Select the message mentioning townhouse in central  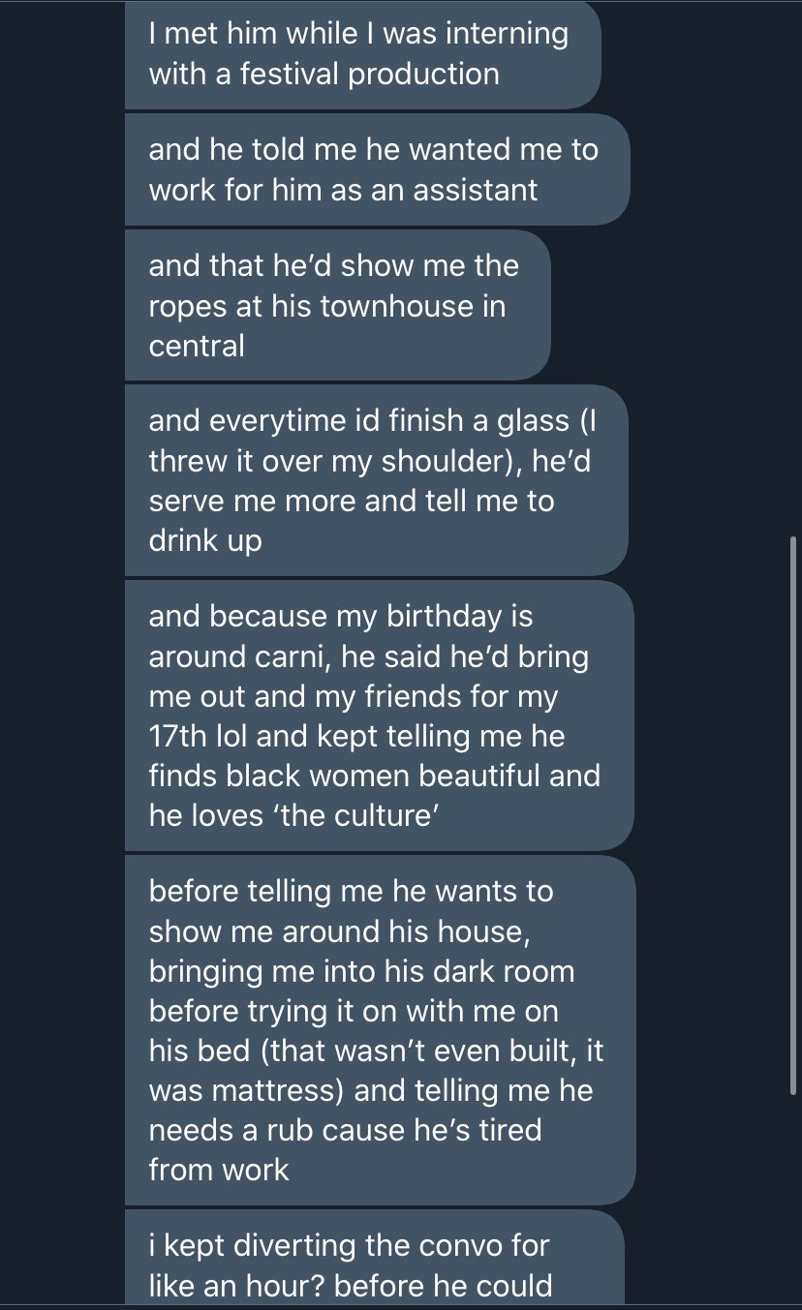pos(337,305)
